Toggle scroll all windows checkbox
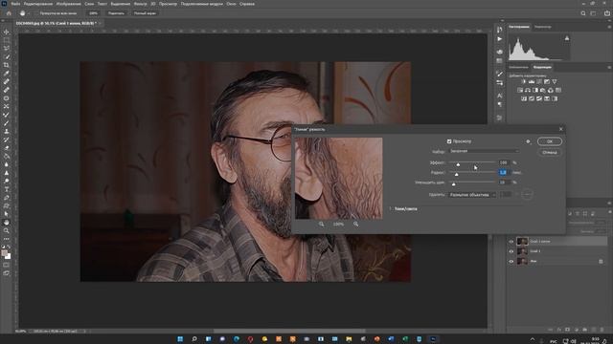This screenshot has height=344, width=613. (x=37, y=13)
